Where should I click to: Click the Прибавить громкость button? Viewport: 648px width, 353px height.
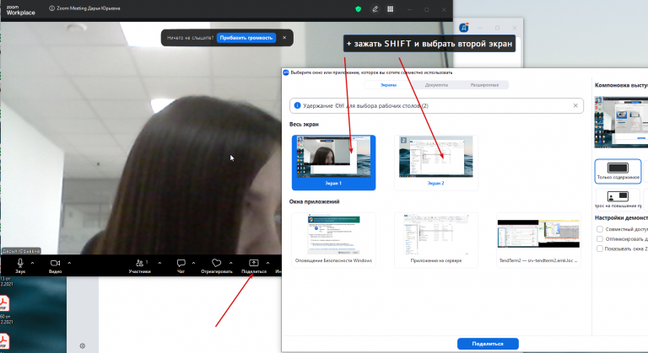click(246, 38)
